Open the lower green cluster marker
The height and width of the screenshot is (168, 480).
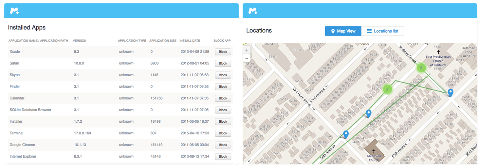click(388, 89)
